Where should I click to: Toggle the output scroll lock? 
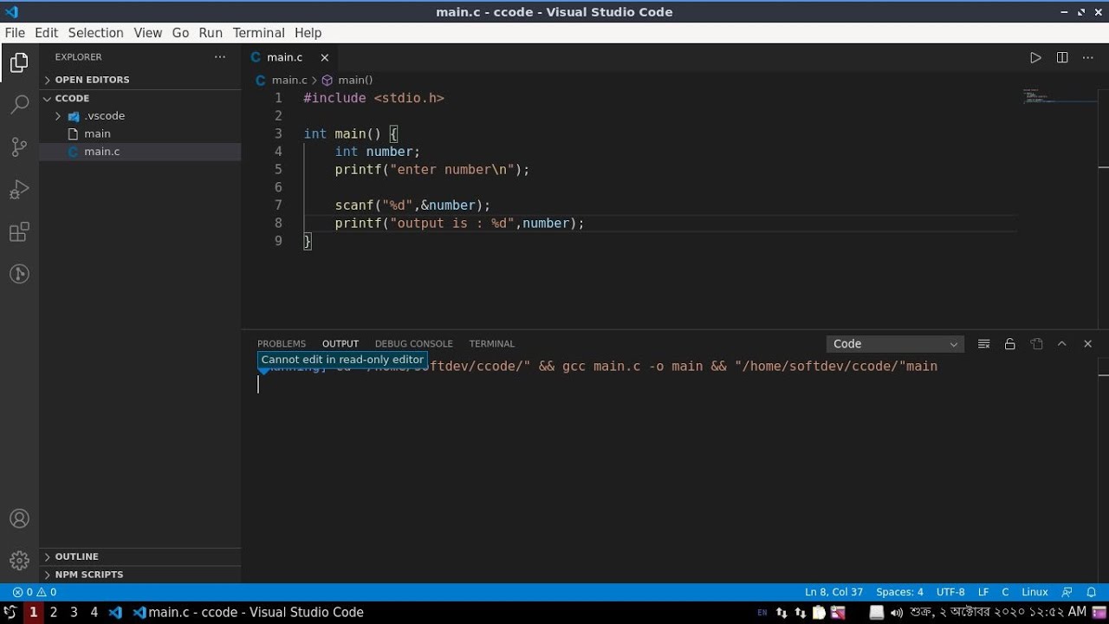click(x=1009, y=344)
